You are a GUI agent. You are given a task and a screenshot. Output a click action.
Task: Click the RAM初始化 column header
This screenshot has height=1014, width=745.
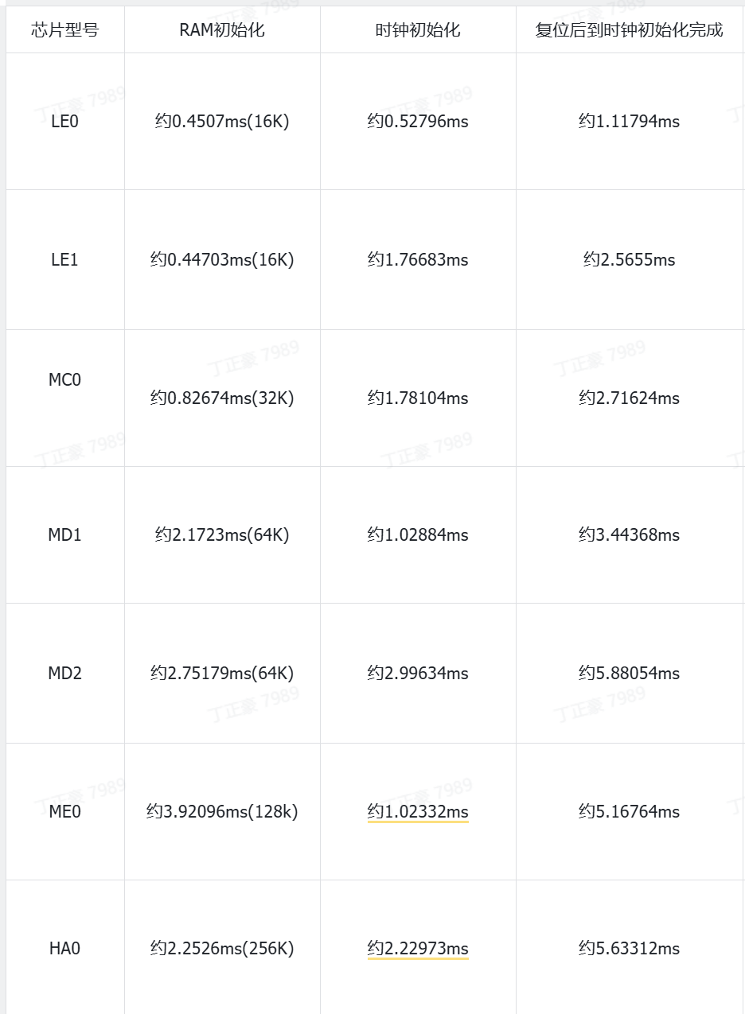(x=222, y=30)
